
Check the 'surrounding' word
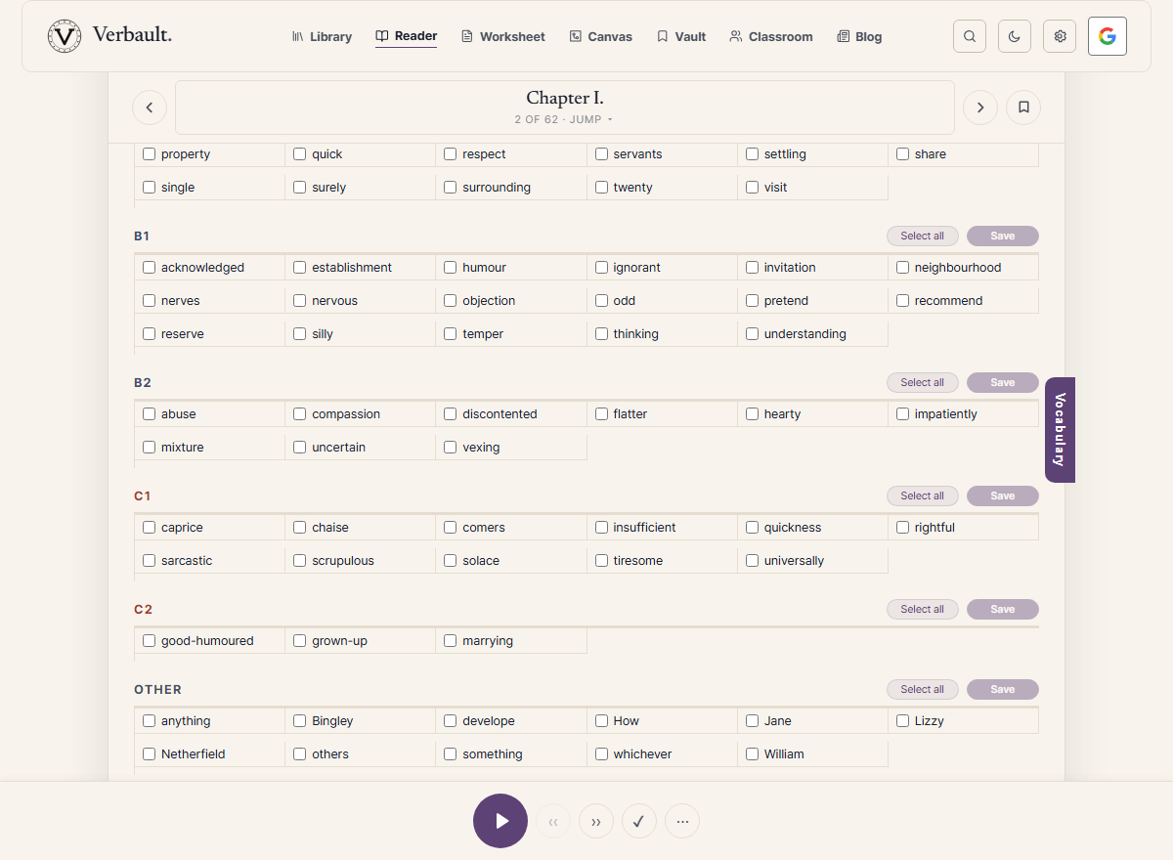451,187
